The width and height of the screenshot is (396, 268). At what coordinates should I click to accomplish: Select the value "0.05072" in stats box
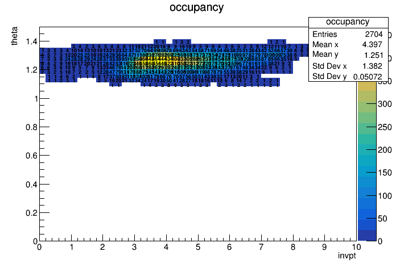[x=368, y=77]
